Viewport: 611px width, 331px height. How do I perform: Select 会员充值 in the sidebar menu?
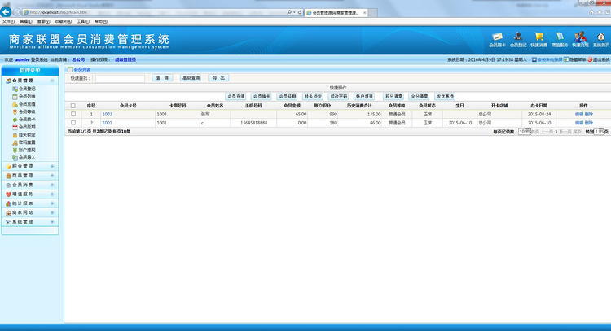(x=27, y=104)
